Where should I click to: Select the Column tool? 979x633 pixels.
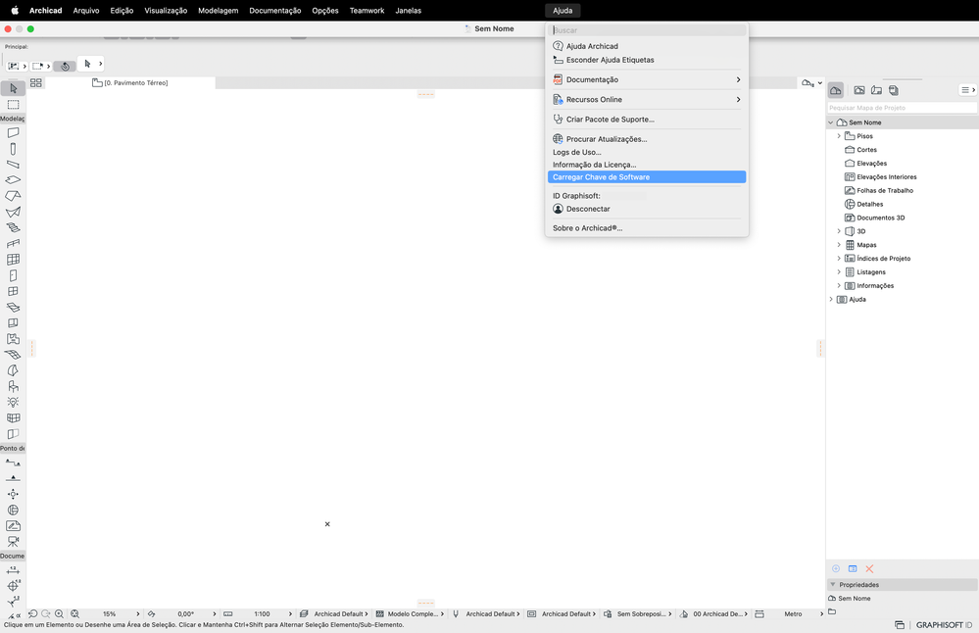[x=13, y=149]
